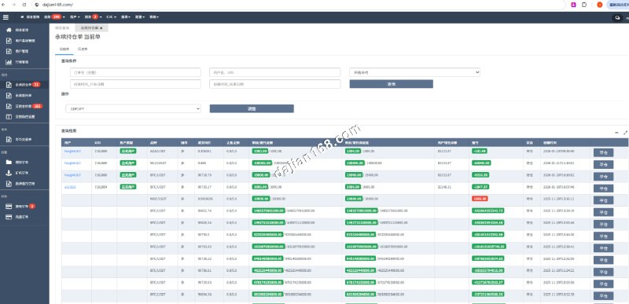The height and width of the screenshot is (304, 629).
Task: Close the perpetual positions page tab
Action: tap(101, 28)
